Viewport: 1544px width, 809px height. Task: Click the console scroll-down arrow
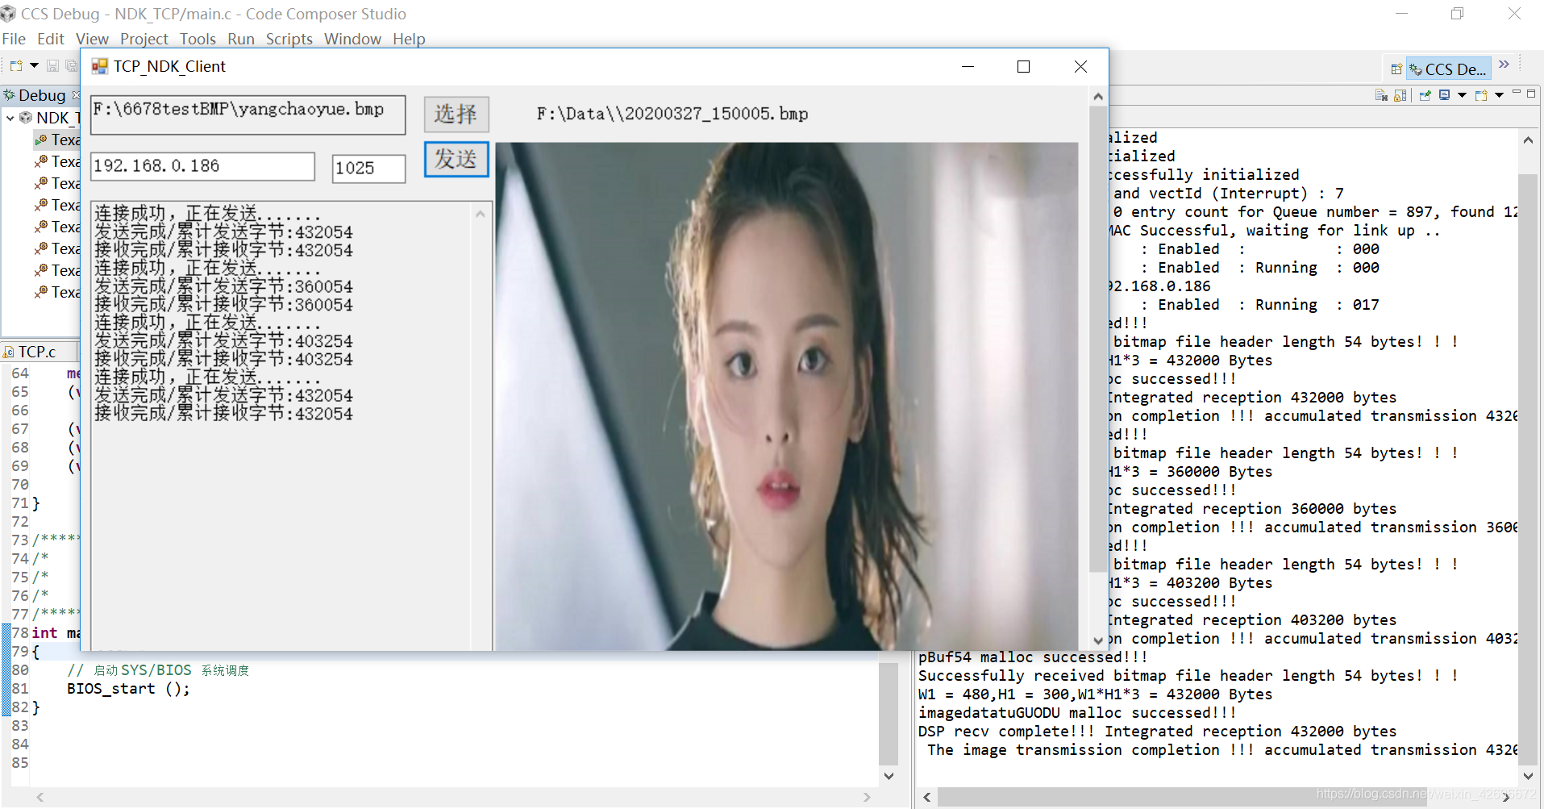point(1528,775)
